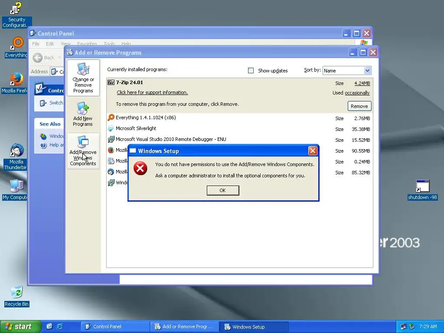
Task: Switch to Control Panel taskbar button
Action: pos(115,326)
